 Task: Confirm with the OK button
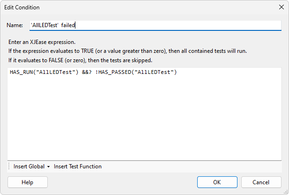click(x=217, y=182)
